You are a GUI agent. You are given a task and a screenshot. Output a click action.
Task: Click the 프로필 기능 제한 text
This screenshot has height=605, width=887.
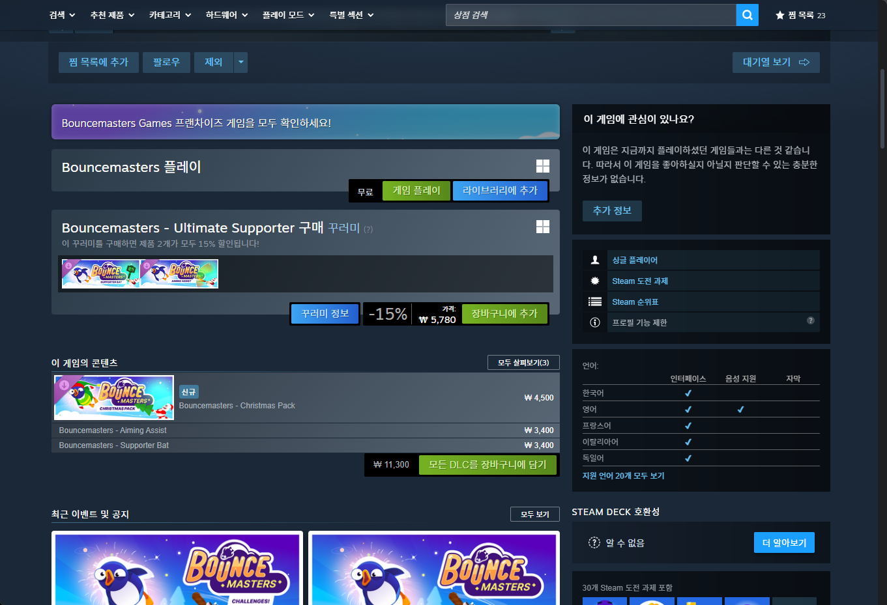point(639,322)
